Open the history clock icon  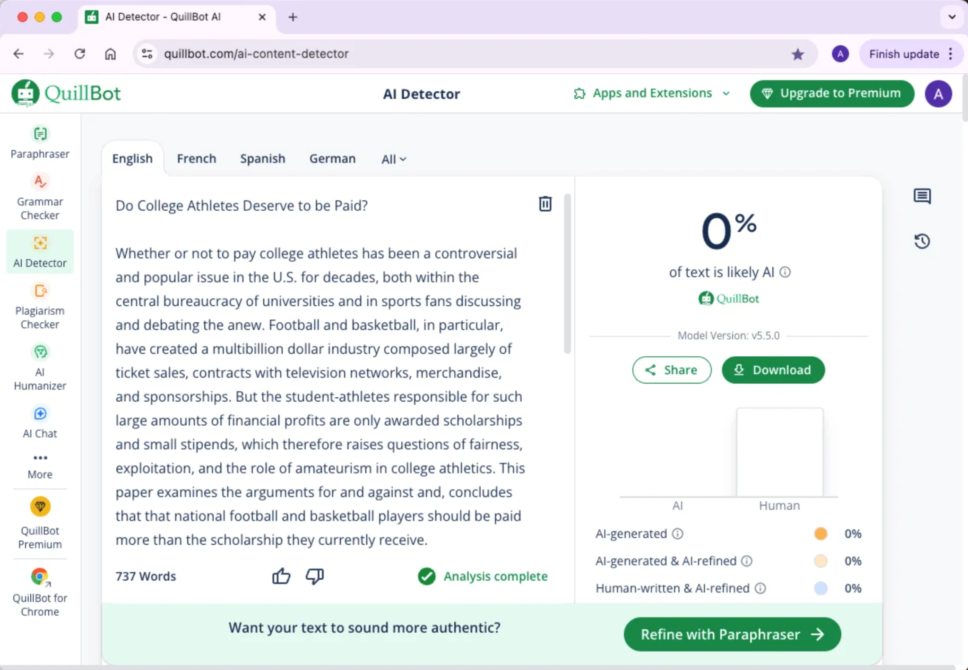[922, 241]
